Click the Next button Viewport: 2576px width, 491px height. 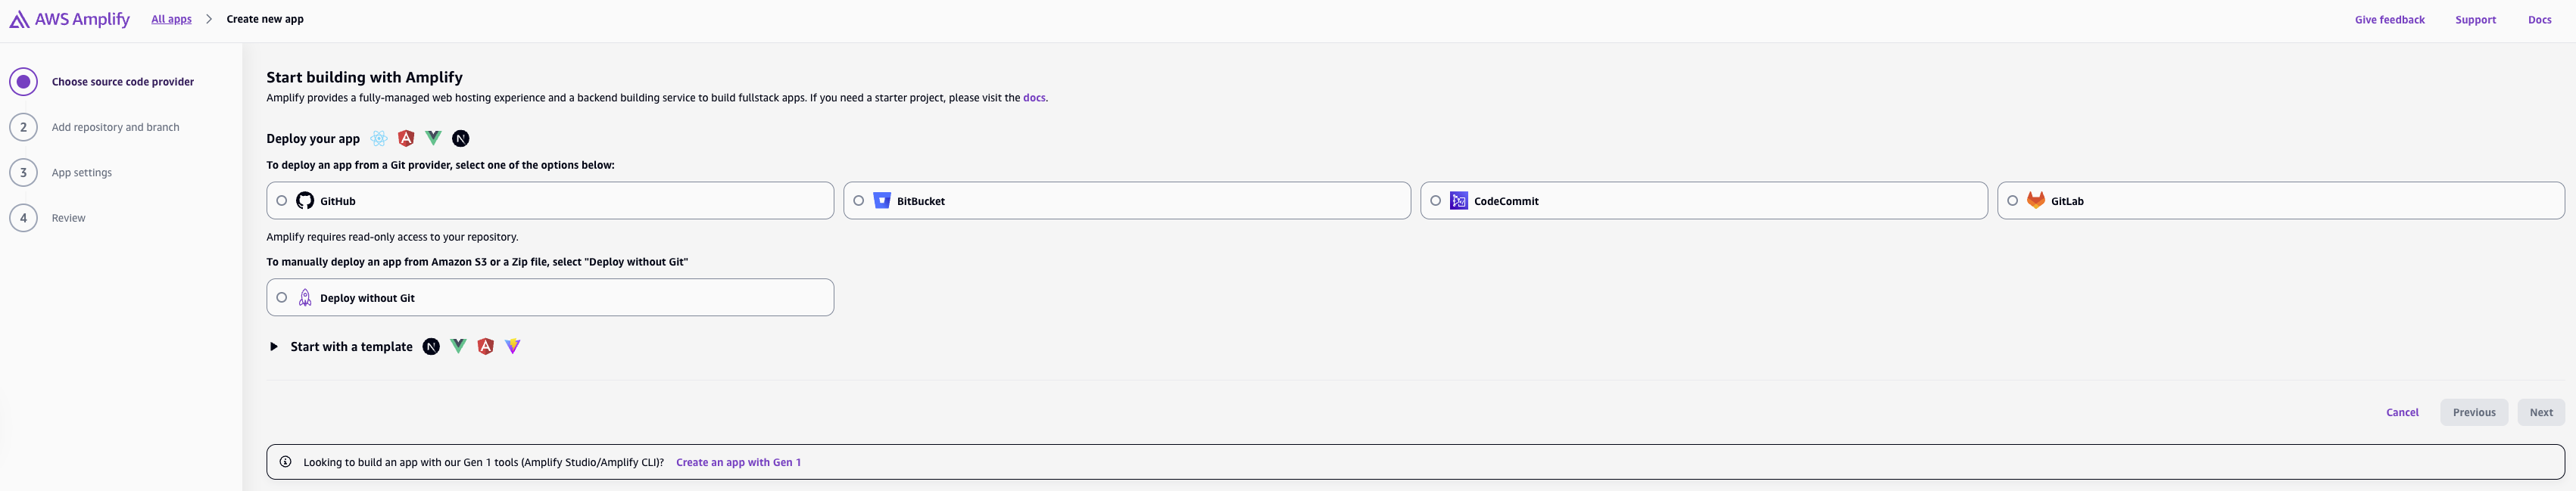(2541, 411)
